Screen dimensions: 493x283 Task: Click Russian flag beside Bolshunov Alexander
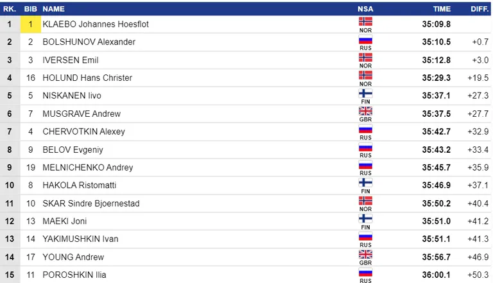click(365, 40)
